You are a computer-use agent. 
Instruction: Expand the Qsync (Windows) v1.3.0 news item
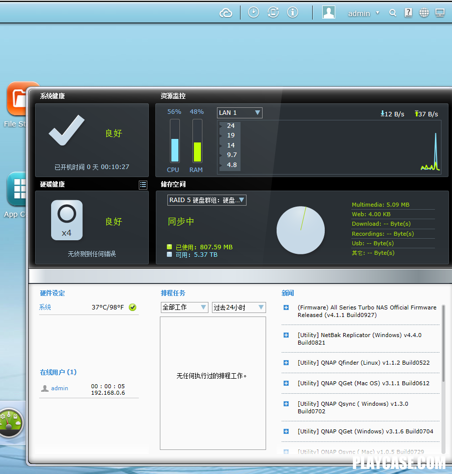286,404
